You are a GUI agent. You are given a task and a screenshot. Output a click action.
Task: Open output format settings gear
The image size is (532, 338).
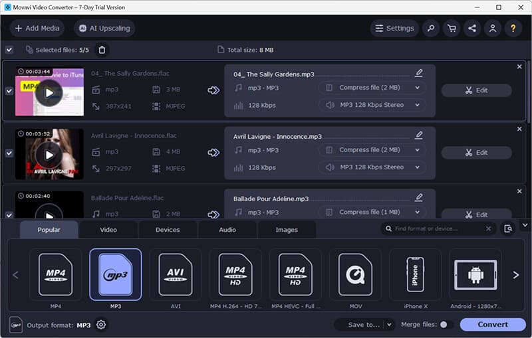point(101,325)
